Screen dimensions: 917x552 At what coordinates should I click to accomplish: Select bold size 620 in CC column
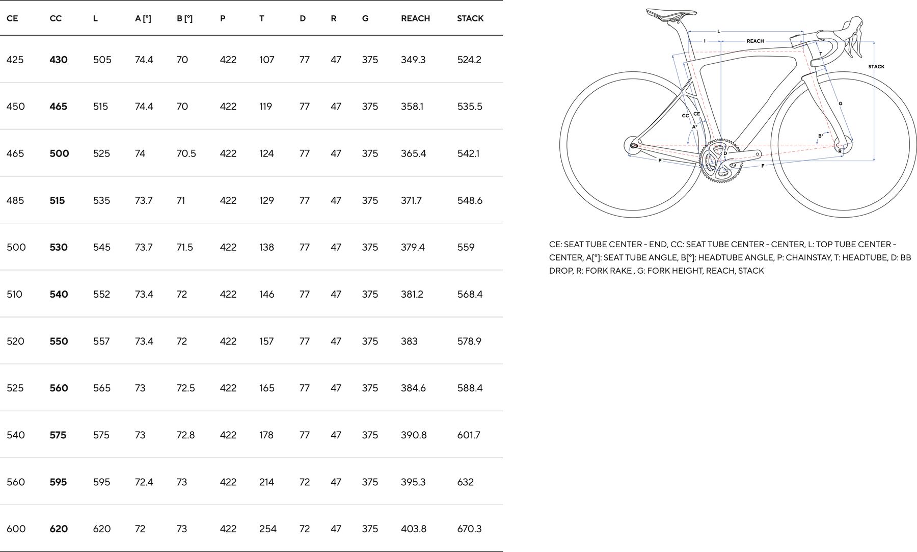coord(59,529)
